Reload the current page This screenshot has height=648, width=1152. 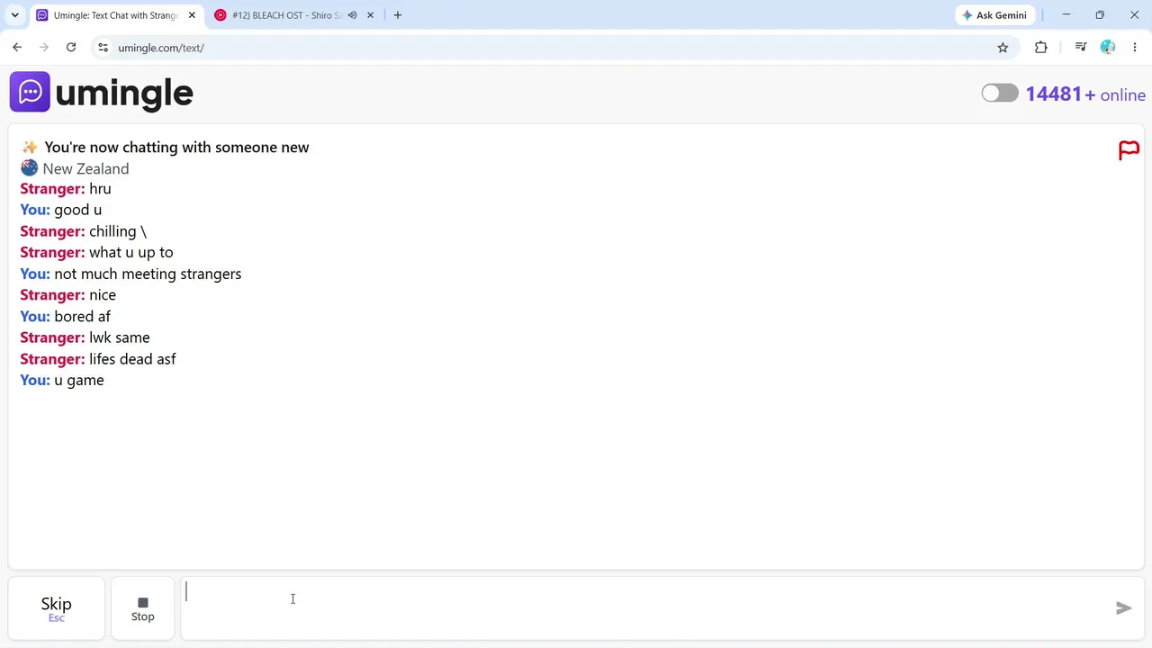point(71,48)
